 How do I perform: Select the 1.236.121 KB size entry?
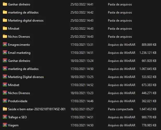(x=148, y=53)
